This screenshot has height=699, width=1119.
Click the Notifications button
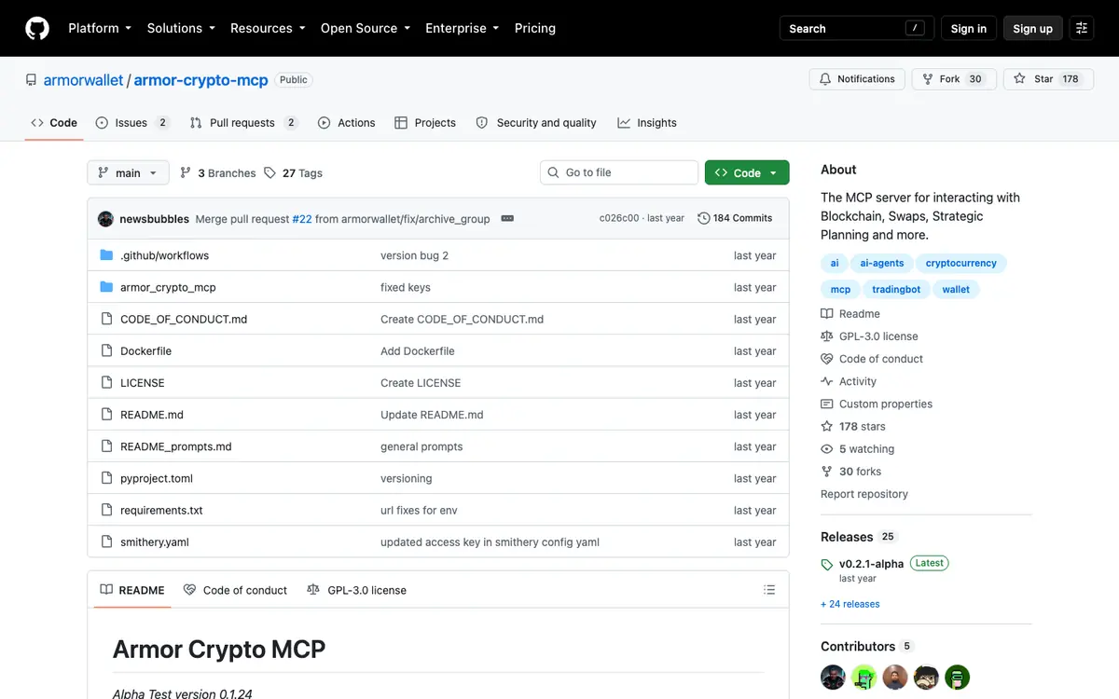pos(857,79)
